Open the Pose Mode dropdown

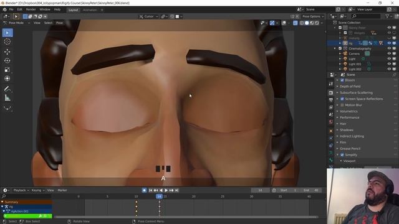coord(17,23)
